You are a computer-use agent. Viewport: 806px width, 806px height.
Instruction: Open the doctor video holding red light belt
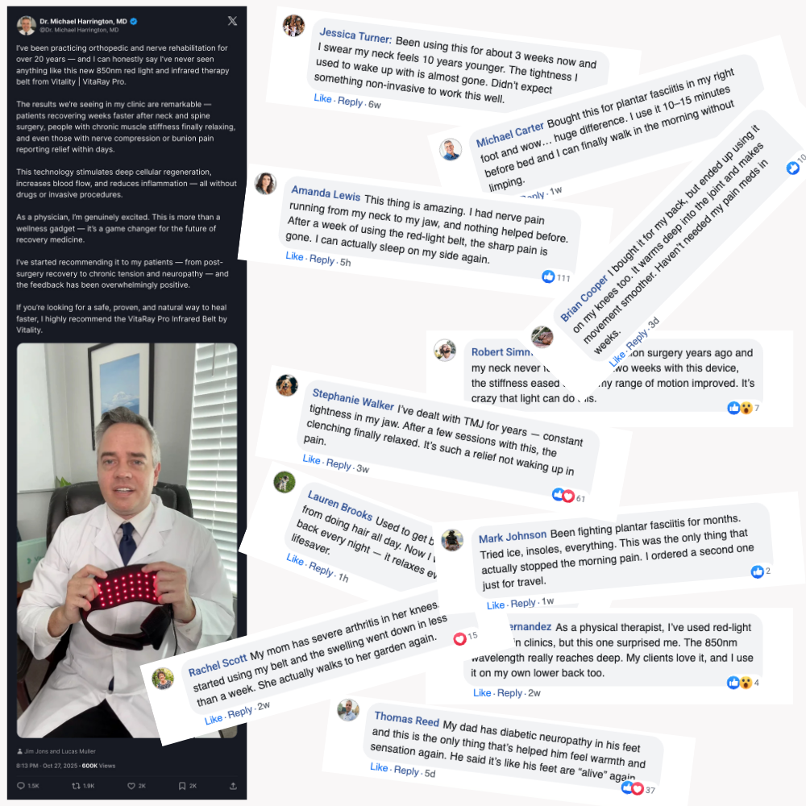(x=127, y=540)
